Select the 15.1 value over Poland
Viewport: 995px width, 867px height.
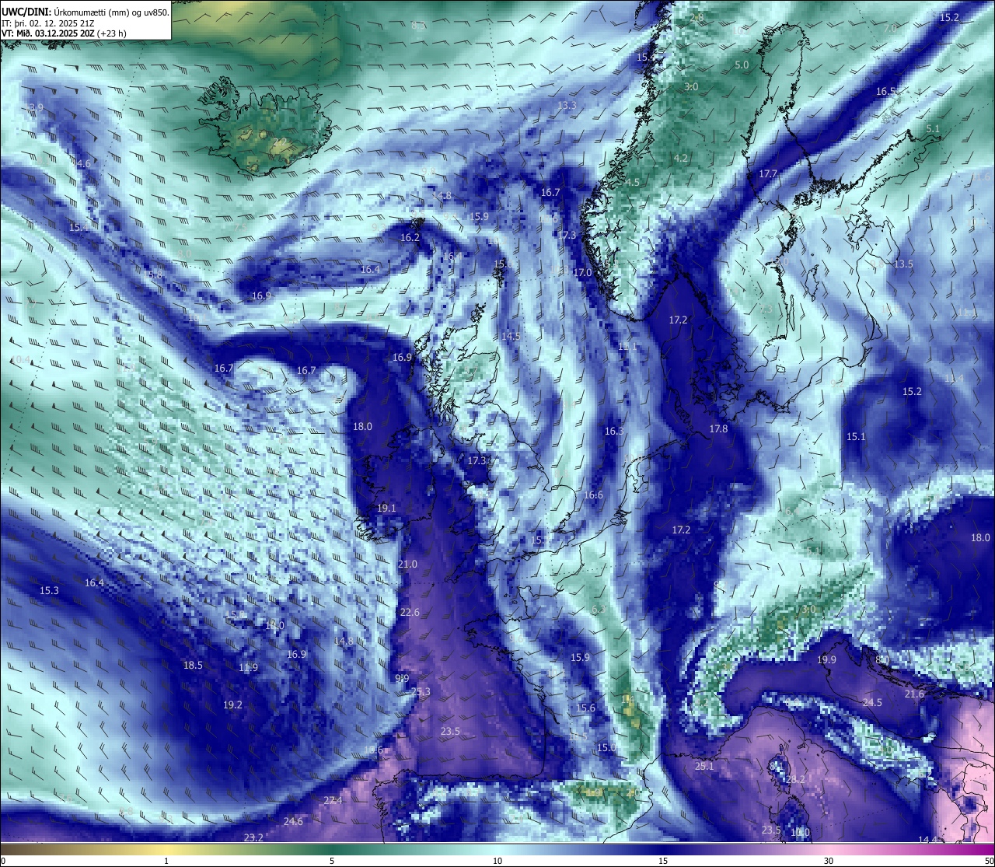[x=855, y=436]
